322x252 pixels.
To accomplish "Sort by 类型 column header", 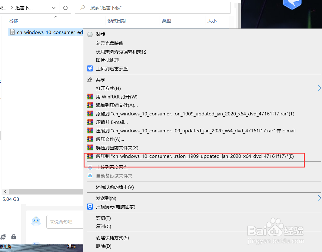I will [x=166, y=21].
